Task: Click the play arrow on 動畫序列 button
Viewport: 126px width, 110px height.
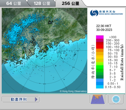Action: pos(36,99)
